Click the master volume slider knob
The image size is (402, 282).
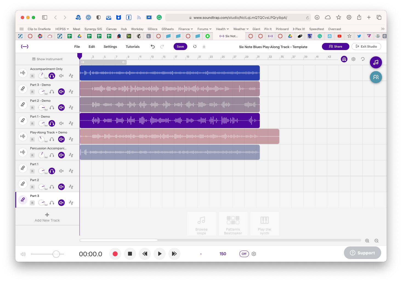56,254
